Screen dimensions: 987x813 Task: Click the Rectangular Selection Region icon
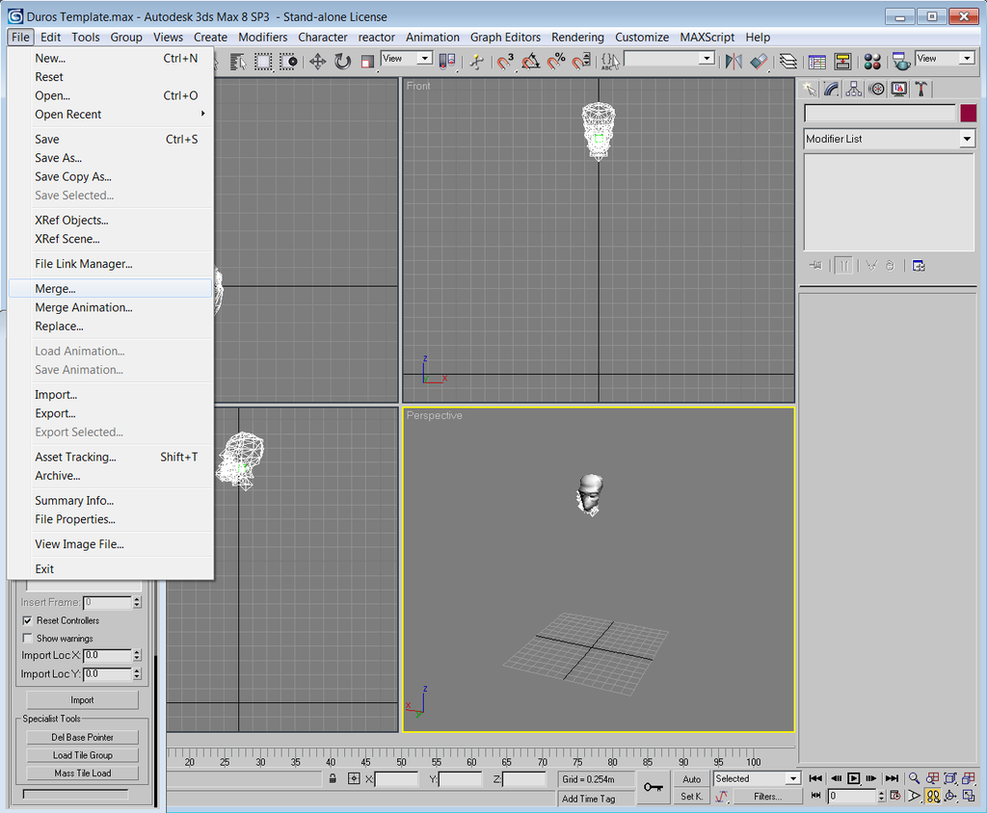click(x=263, y=61)
